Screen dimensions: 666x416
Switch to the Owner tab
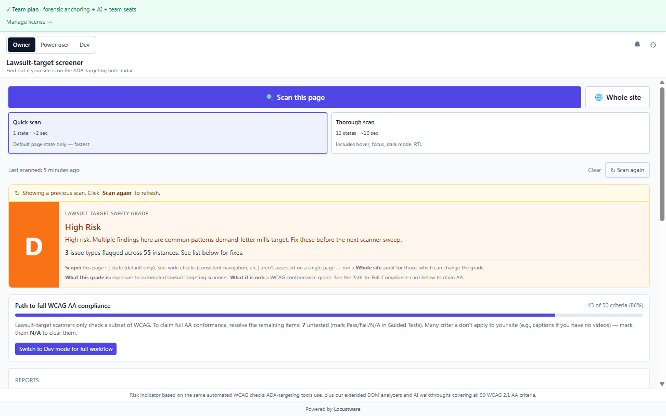pos(22,45)
